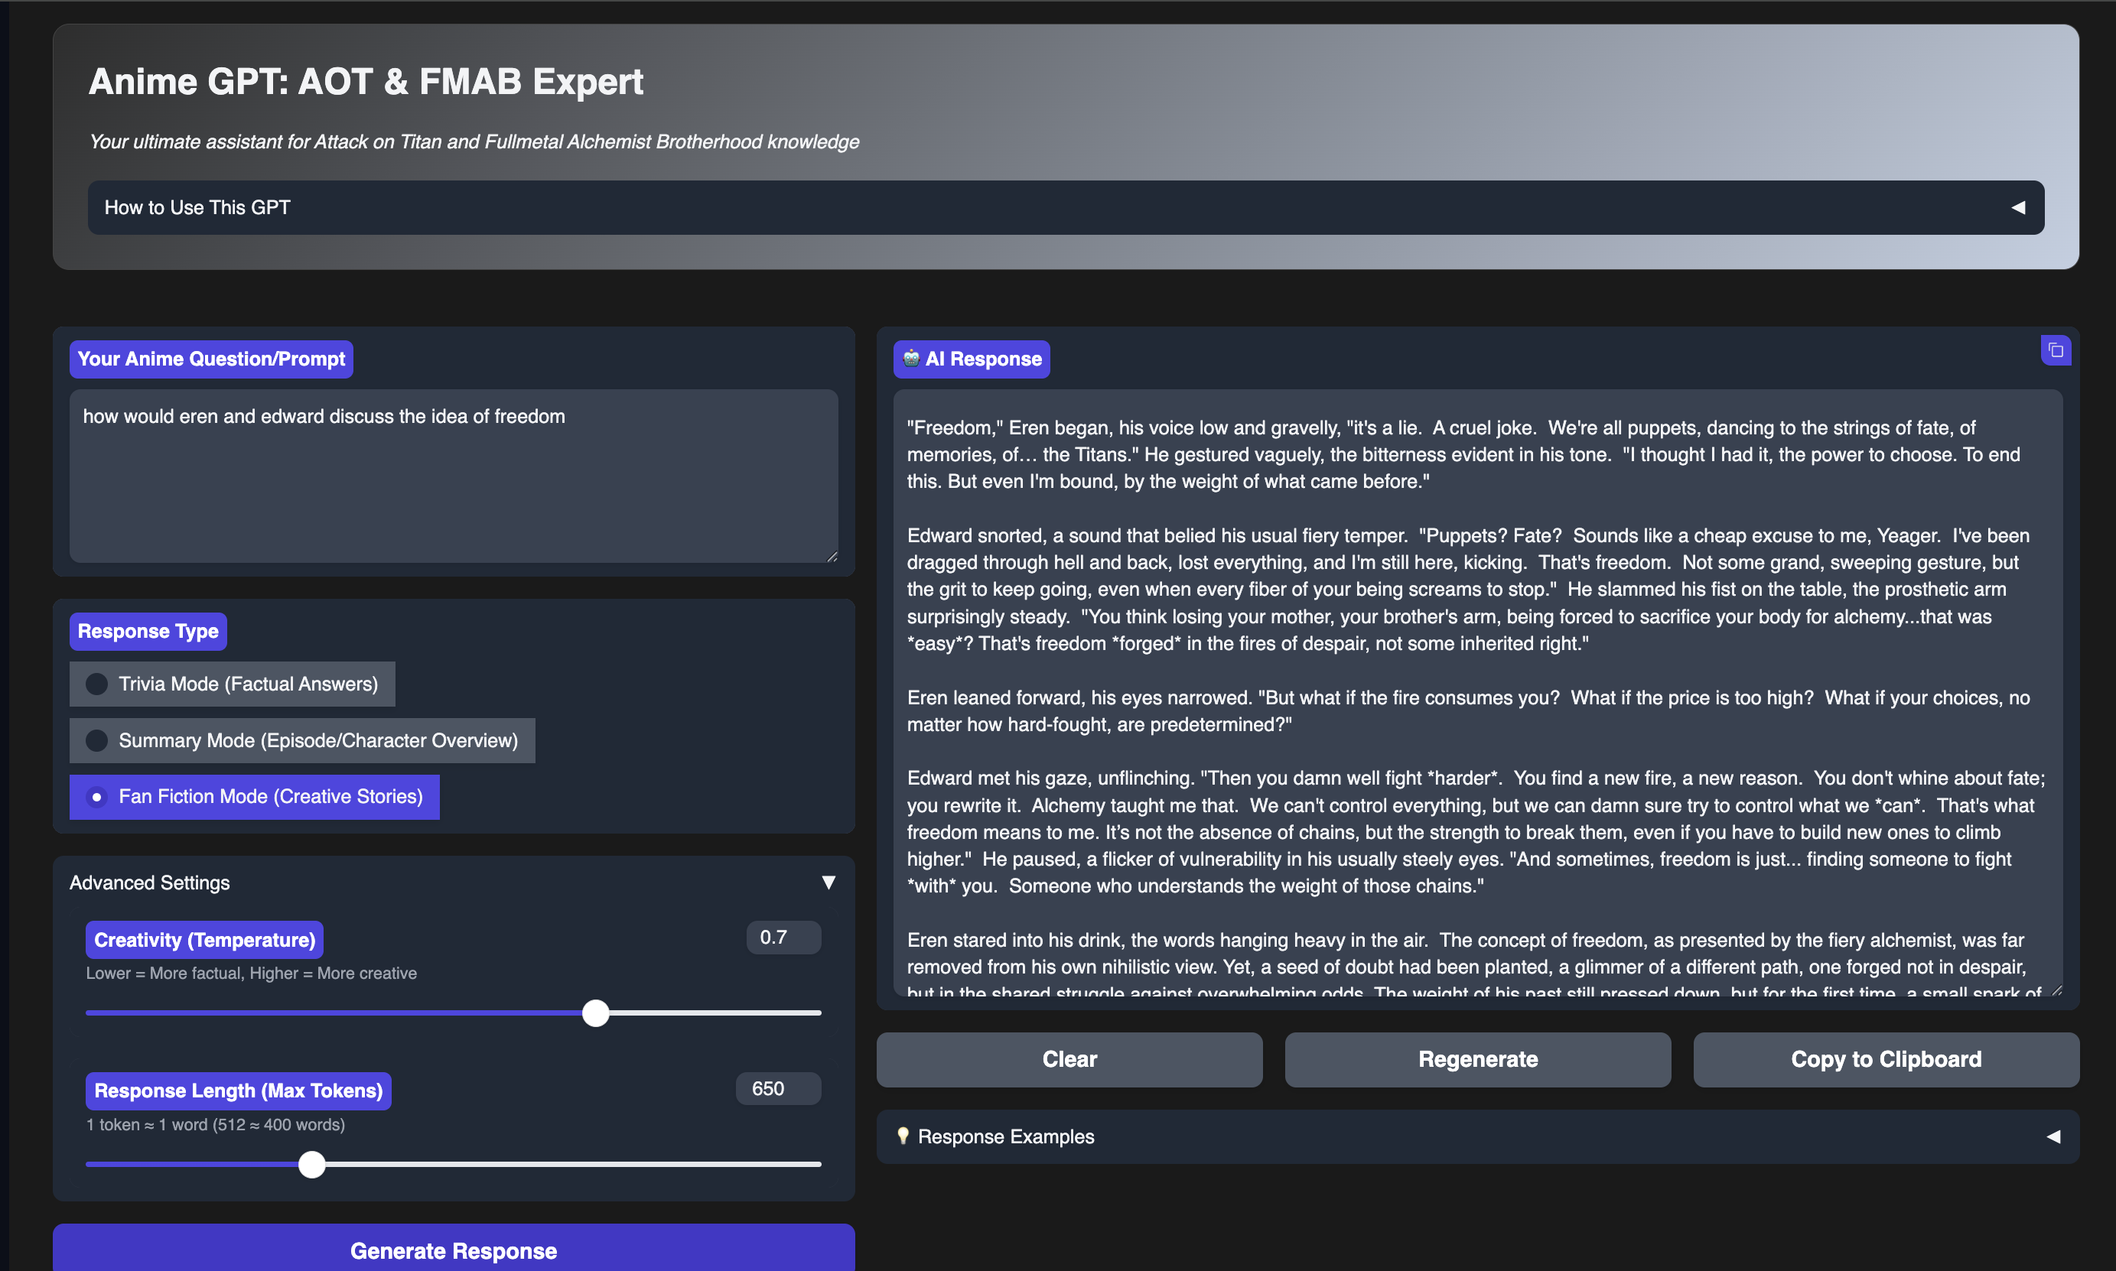Viewport: 2116px width, 1271px height.
Task: Select Summary Mode (Episode/Character Overview) radio
Action: tap(97, 740)
